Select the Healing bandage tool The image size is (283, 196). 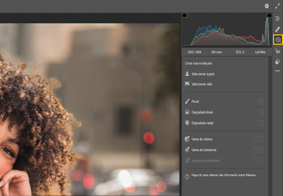pyautogui.click(x=277, y=29)
